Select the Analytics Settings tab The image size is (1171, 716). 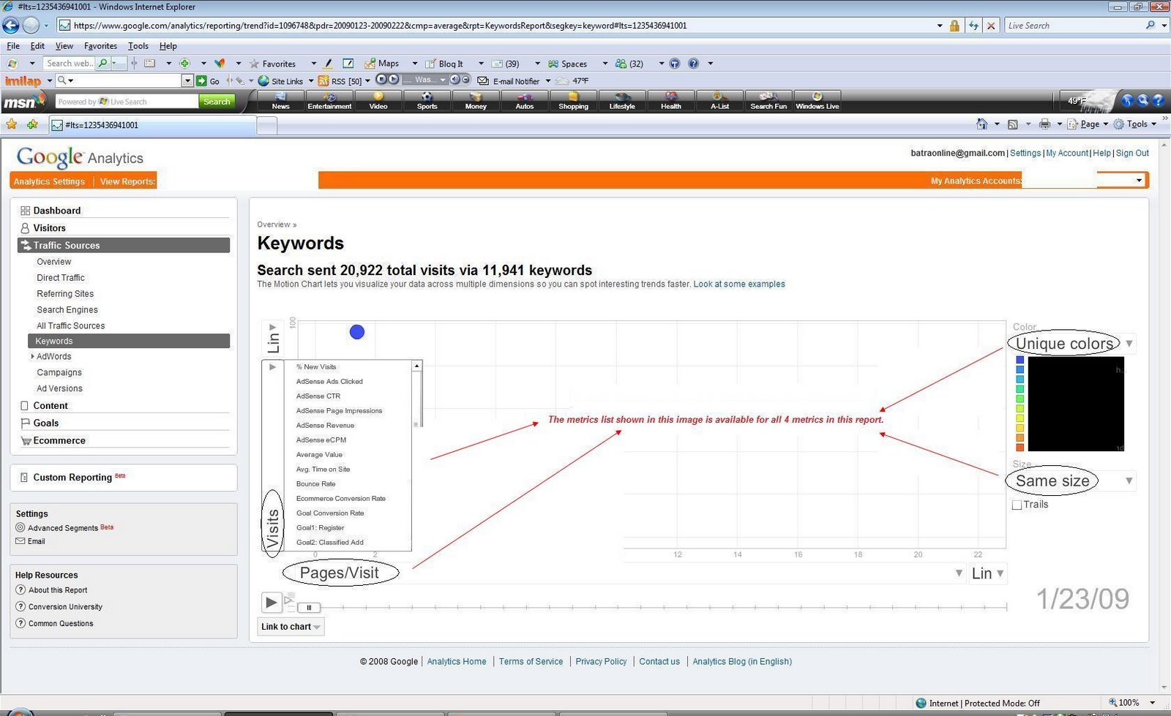(x=49, y=181)
